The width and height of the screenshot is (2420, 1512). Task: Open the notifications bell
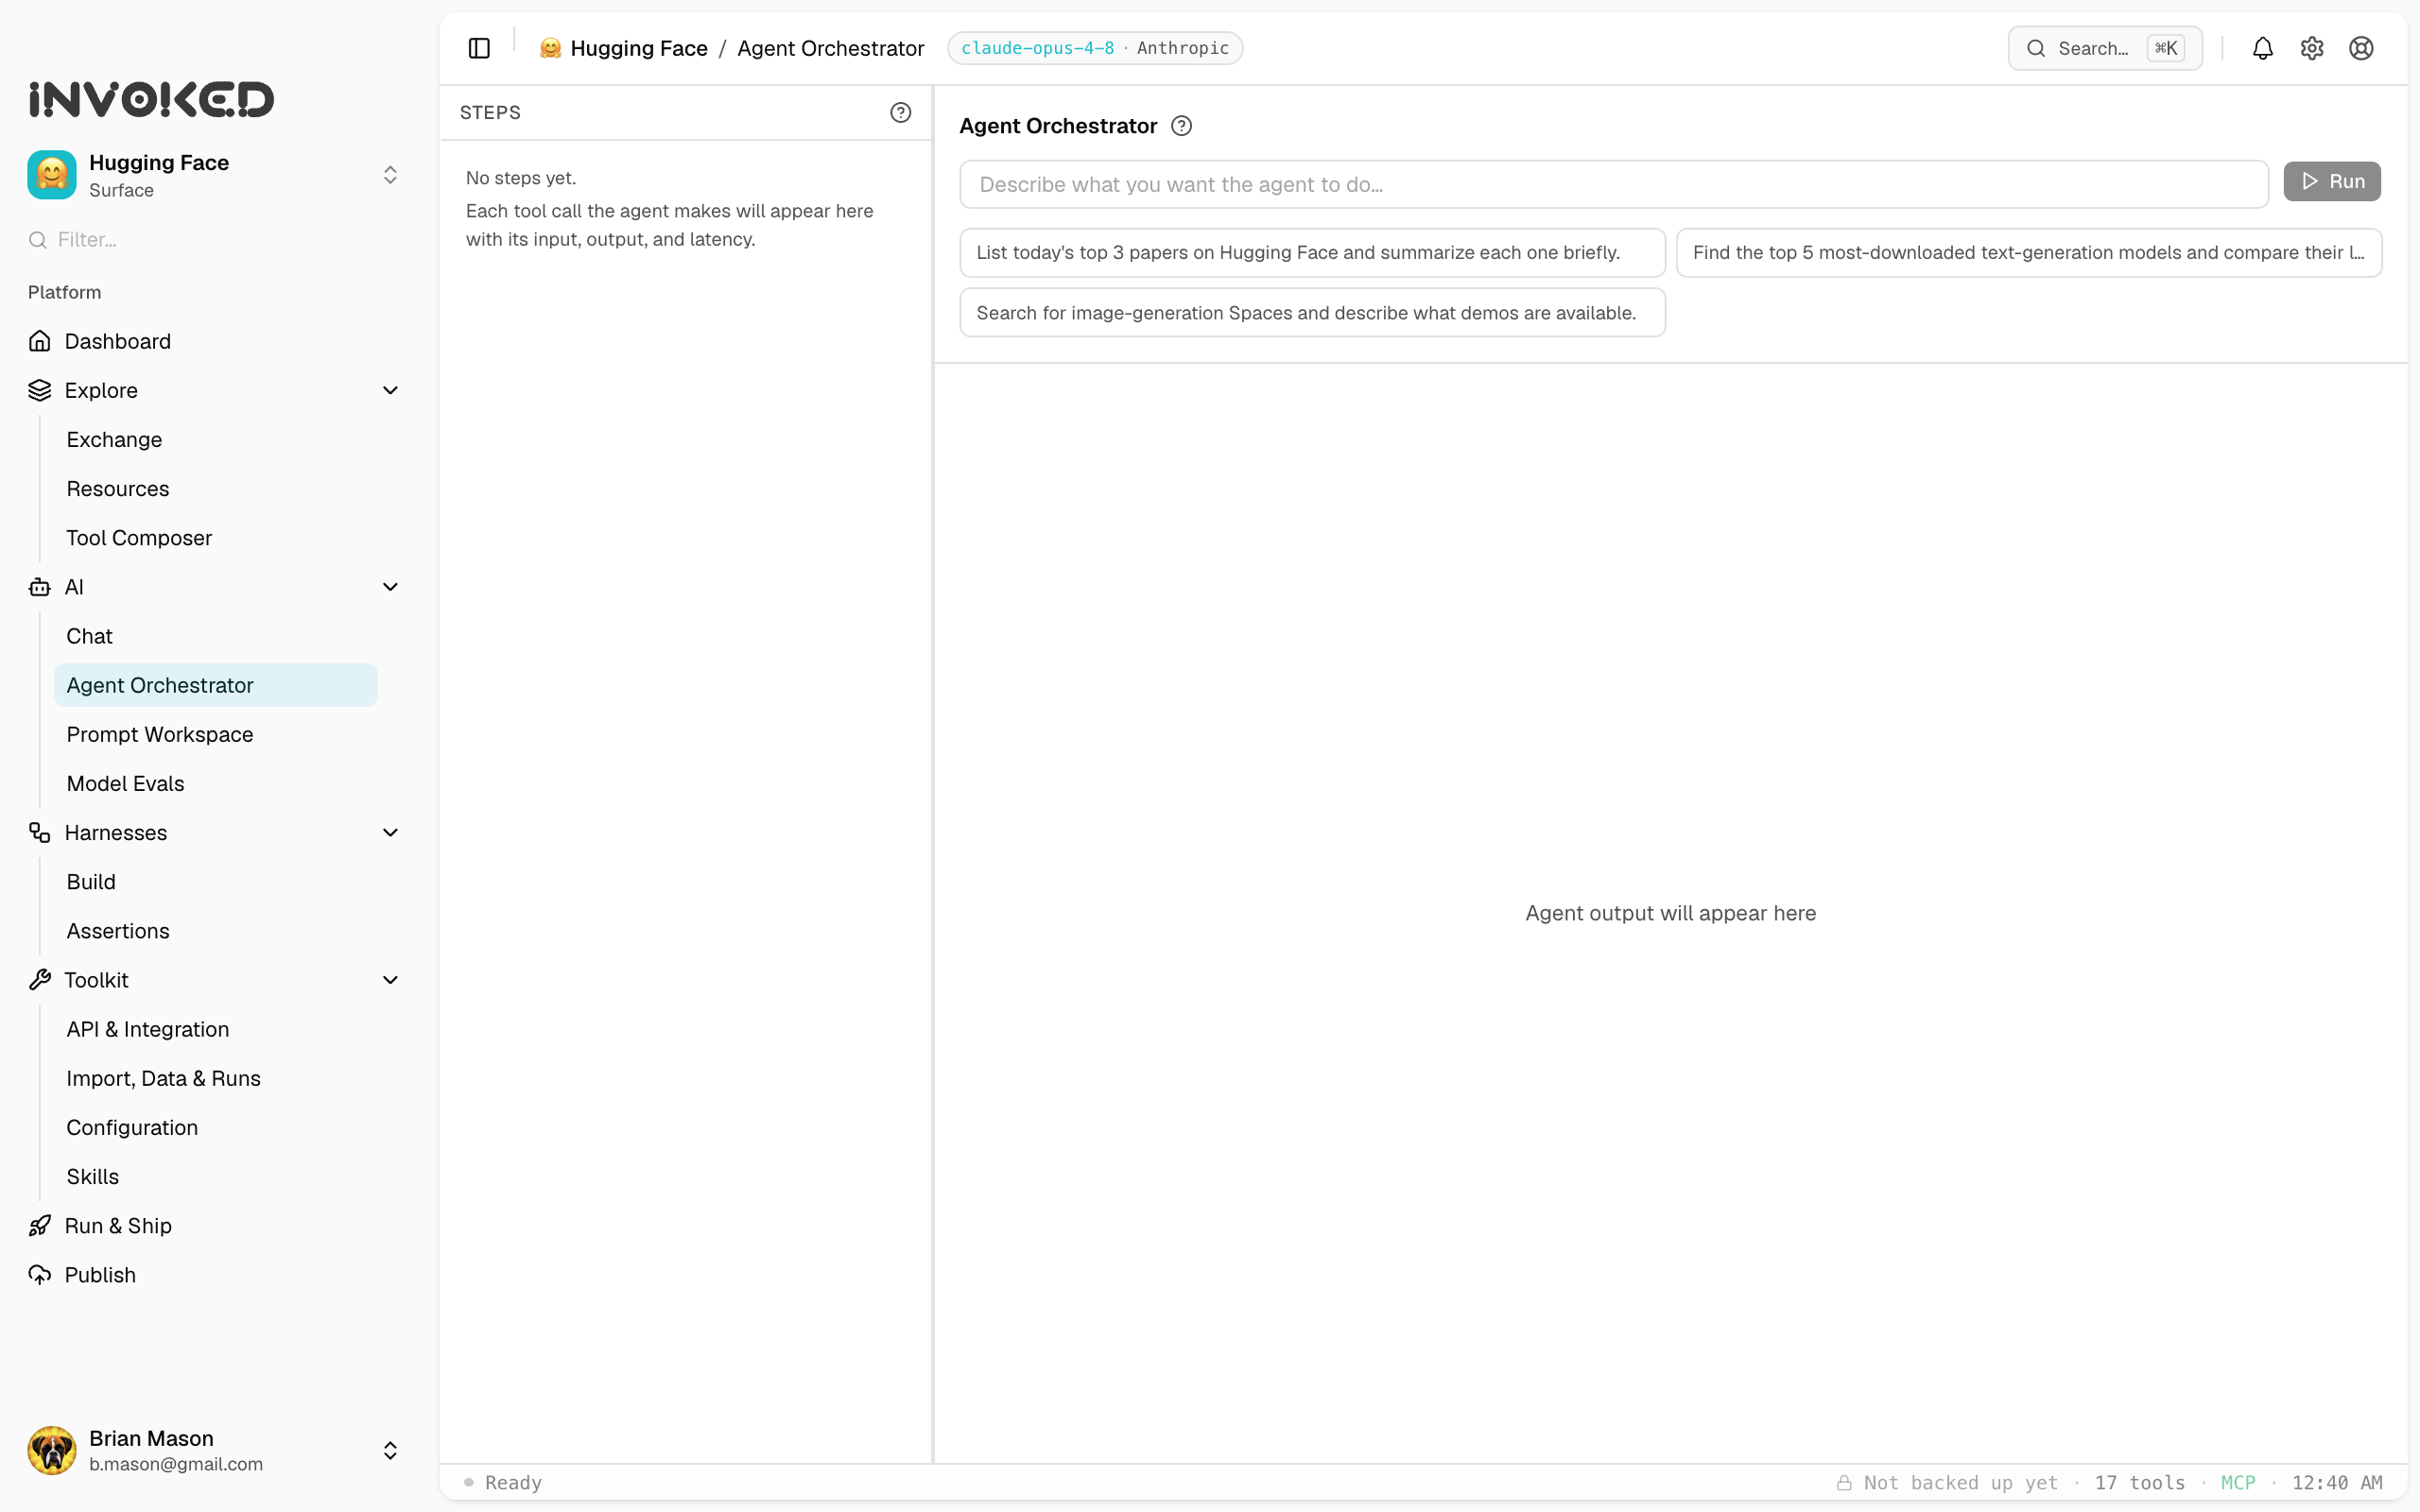pyautogui.click(x=2262, y=48)
